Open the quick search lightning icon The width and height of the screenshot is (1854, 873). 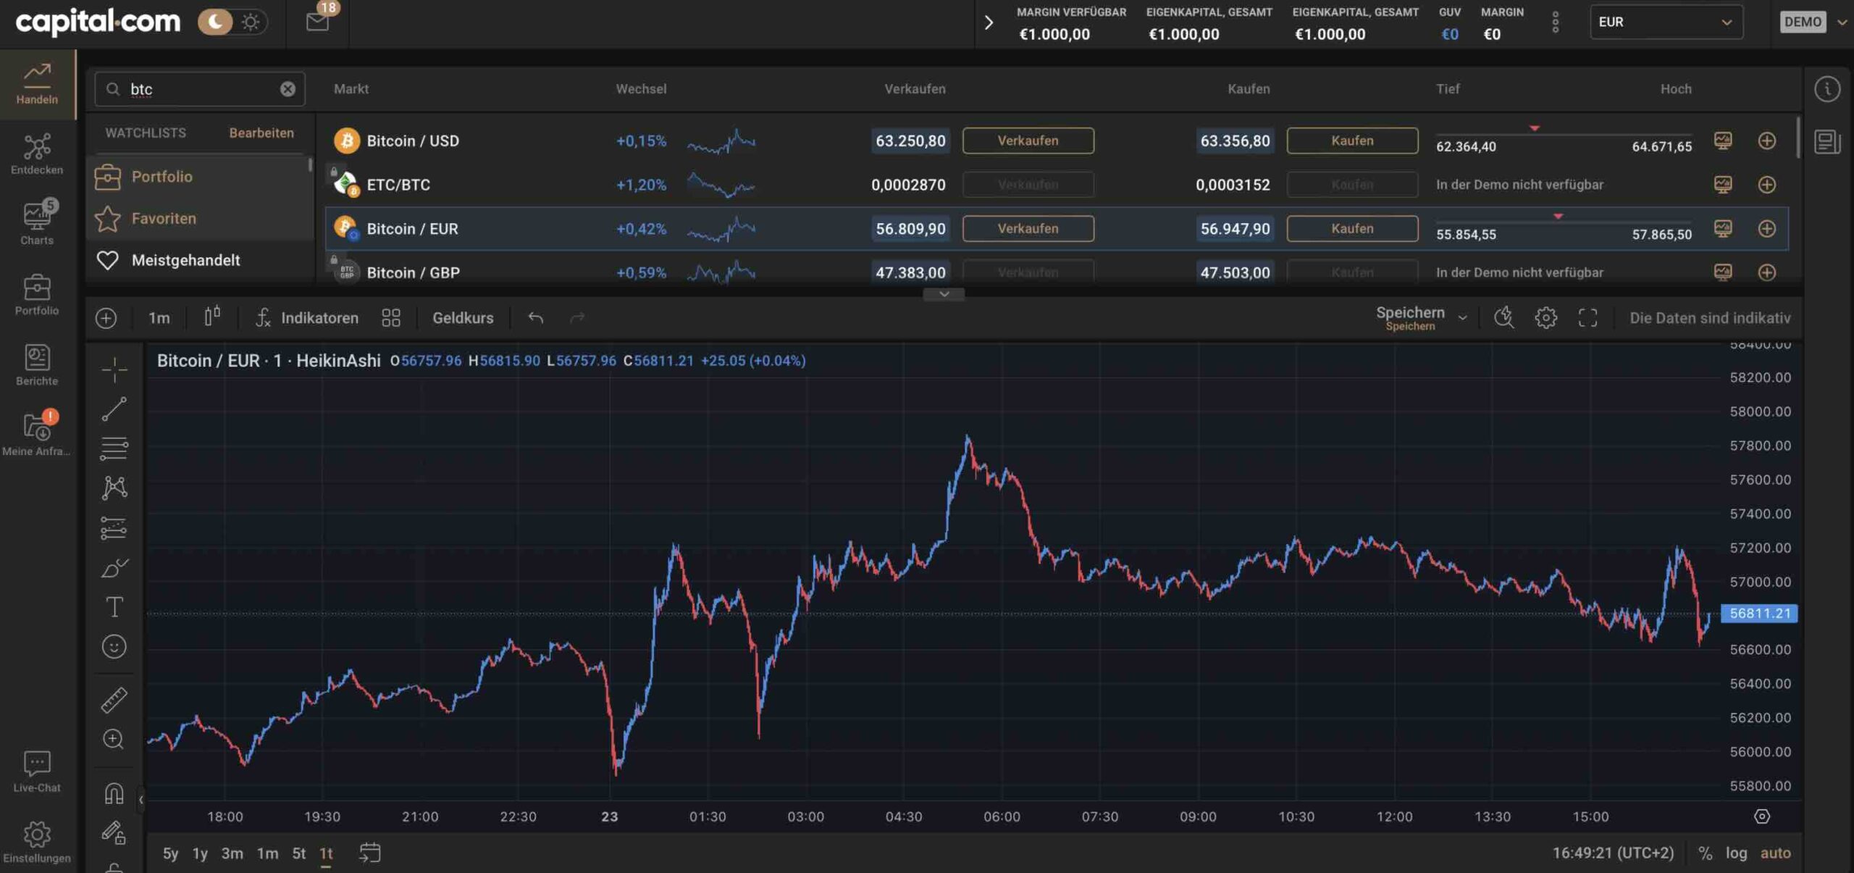(x=1503, y=317)
